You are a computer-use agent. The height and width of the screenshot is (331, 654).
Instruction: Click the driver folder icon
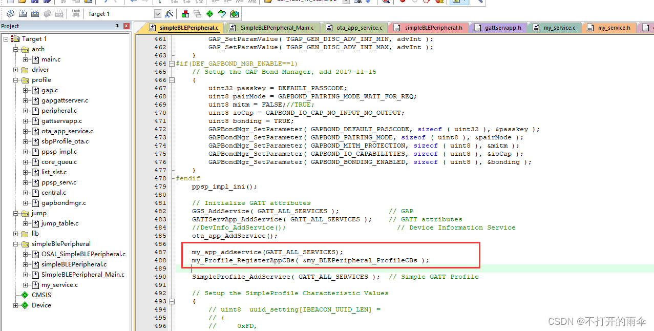point(25,70)
